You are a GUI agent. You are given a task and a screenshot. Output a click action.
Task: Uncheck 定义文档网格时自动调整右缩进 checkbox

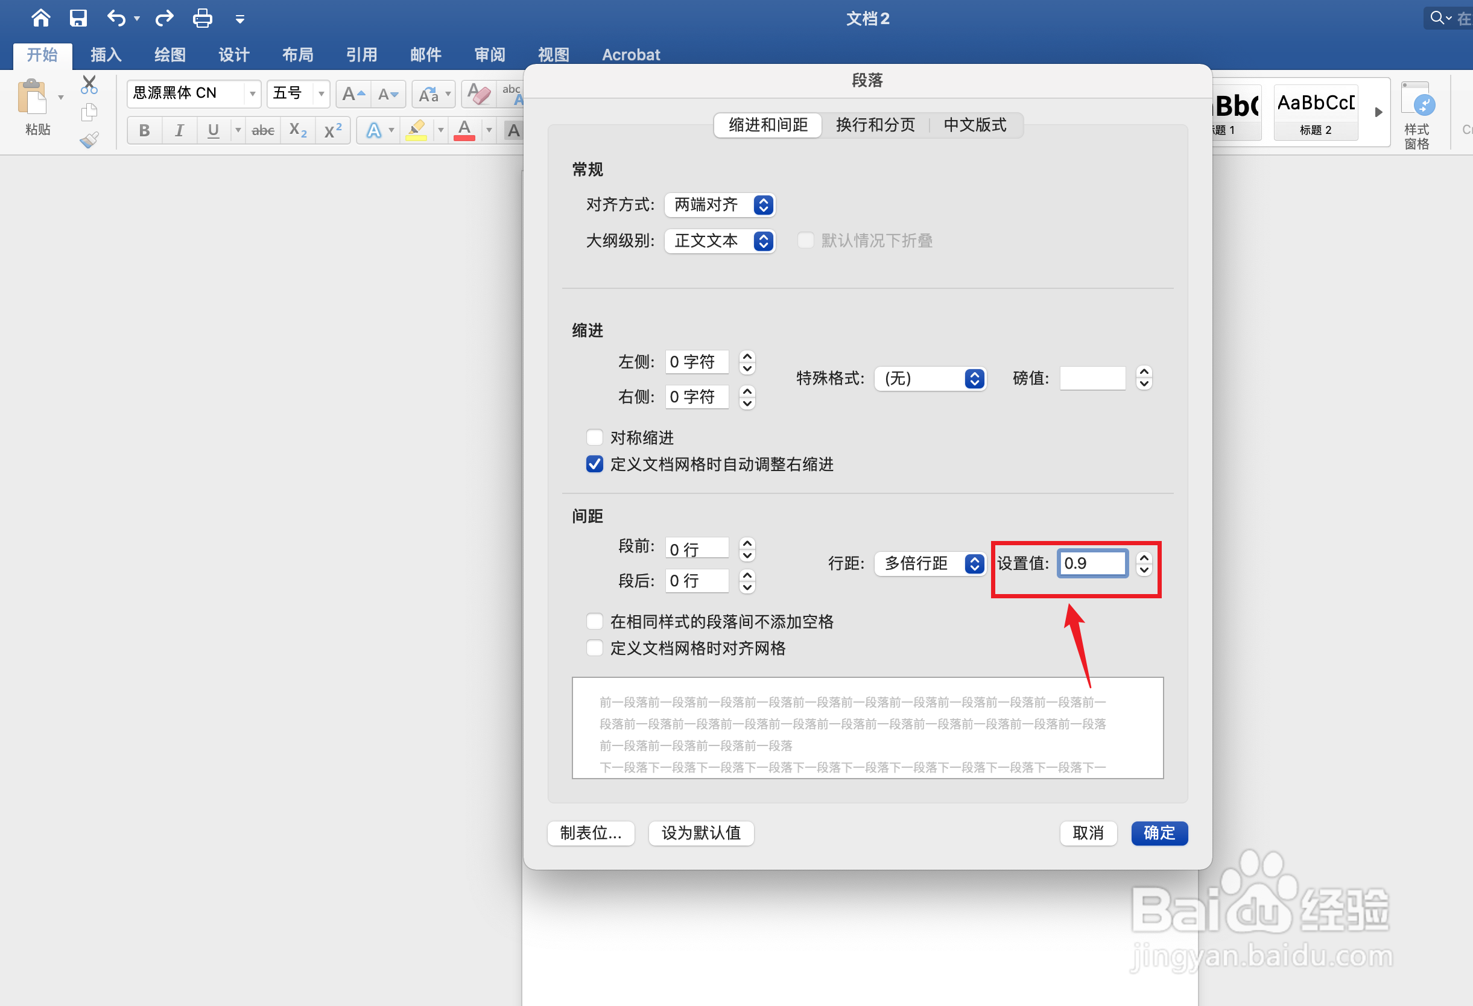pos(595,464)
